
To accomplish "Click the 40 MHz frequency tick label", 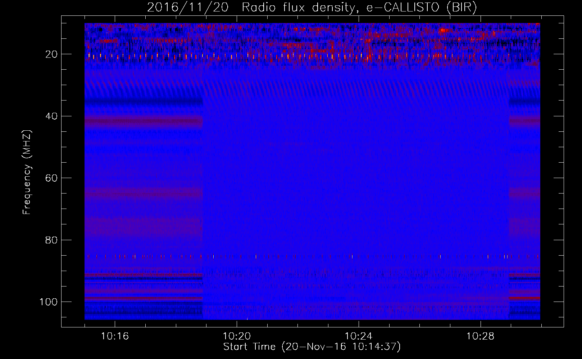I will pos(51,116).
